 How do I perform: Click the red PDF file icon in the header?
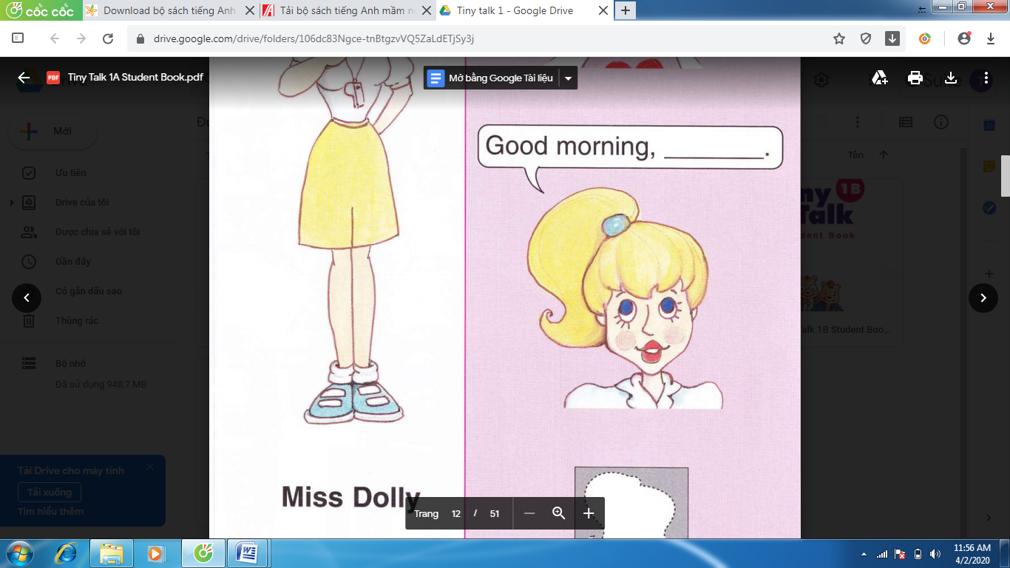pos(53,78)
